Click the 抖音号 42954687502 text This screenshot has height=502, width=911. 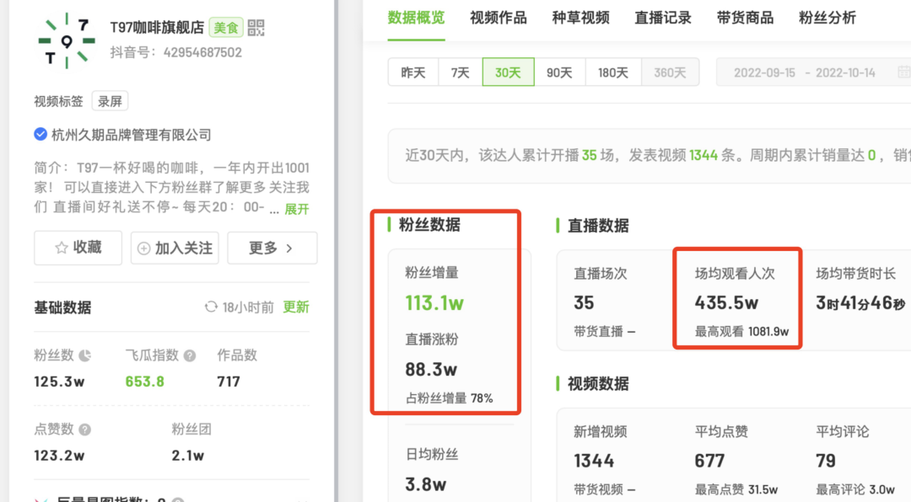(176, 53)
